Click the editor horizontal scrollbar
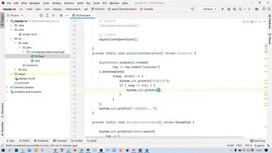The image size is (272, 153). pos(164,137)
